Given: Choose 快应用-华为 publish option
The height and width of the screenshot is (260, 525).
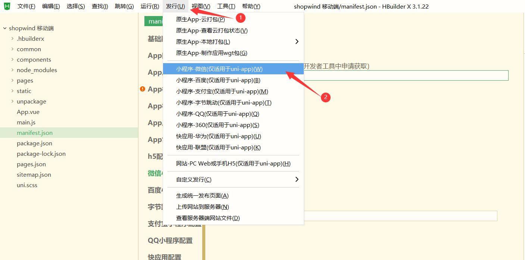Looking at the screenshot, I should click(234, 136).
